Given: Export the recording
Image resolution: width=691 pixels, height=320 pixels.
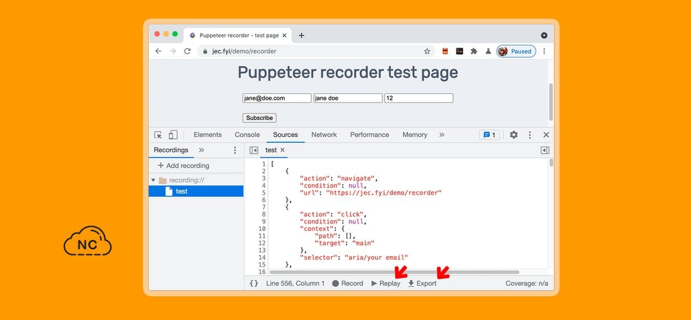Looking at the screenshot, I should [422, 284].
